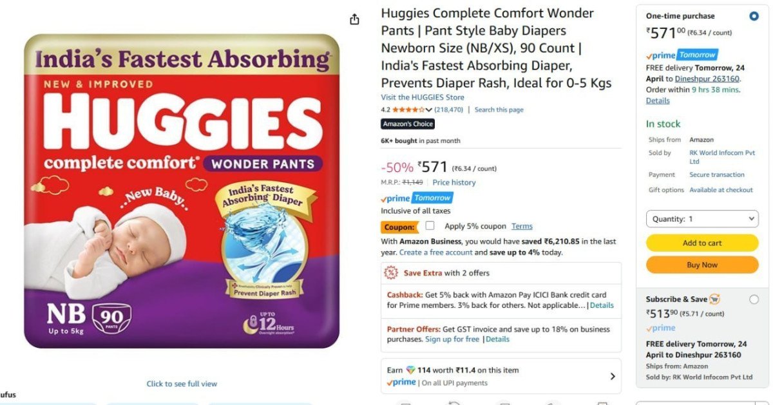The width and height of the screenshot is (773, 405).
Task: Click the share icon above product image
Action: pos(354,19)
